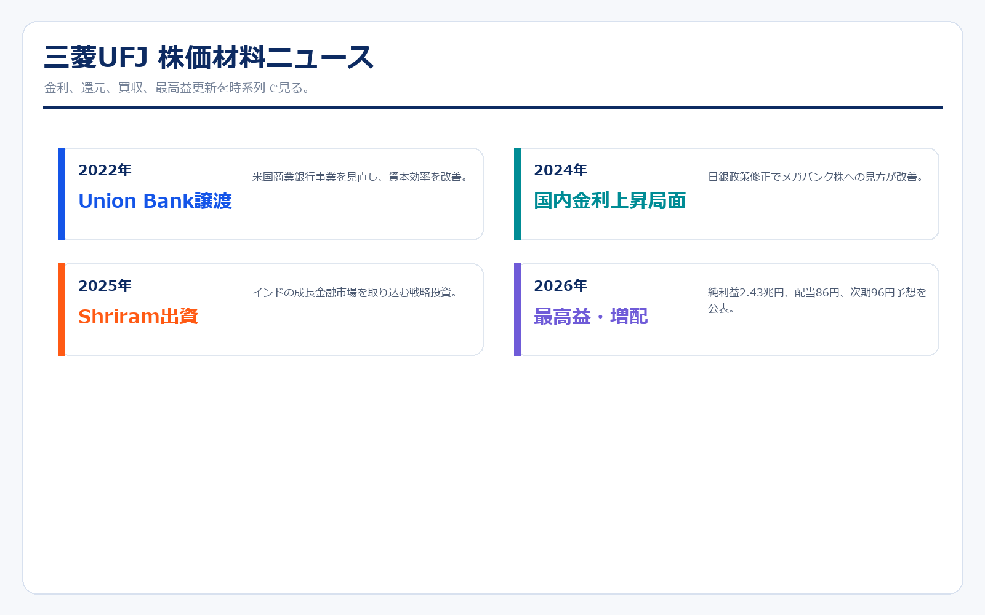
Task: Select the subtitle 金利、還元、買収、最高益更新を時系列で見る。
Action: coord(179,87)
